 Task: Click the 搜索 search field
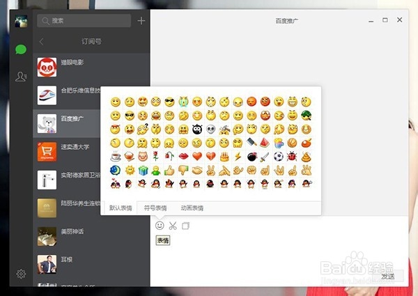84,20
